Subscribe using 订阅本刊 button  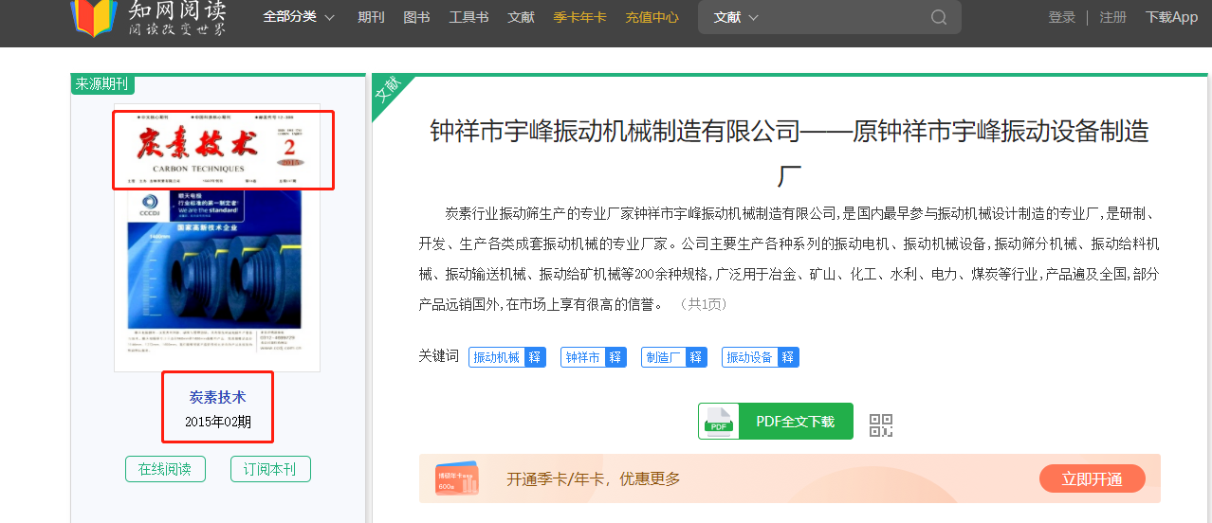[270, 469]
